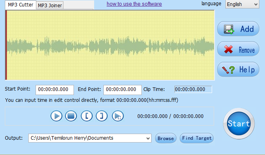Click the 'End Point:' label
The width and height of the screenshot is (265, 155).
(x=89, y=89)
